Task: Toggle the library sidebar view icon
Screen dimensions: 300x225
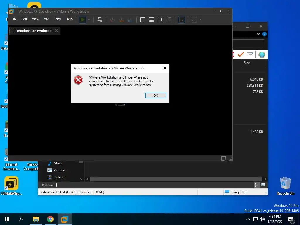Action: pos(143,20)
